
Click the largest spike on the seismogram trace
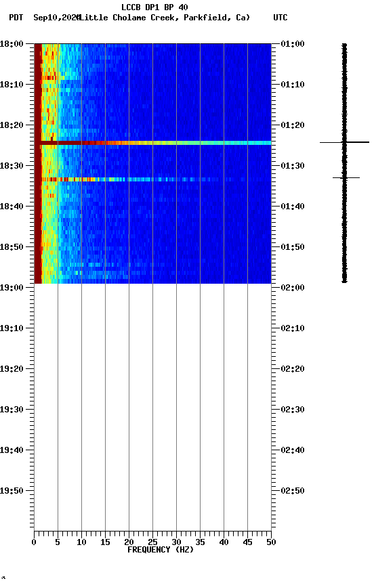(344, 142)
